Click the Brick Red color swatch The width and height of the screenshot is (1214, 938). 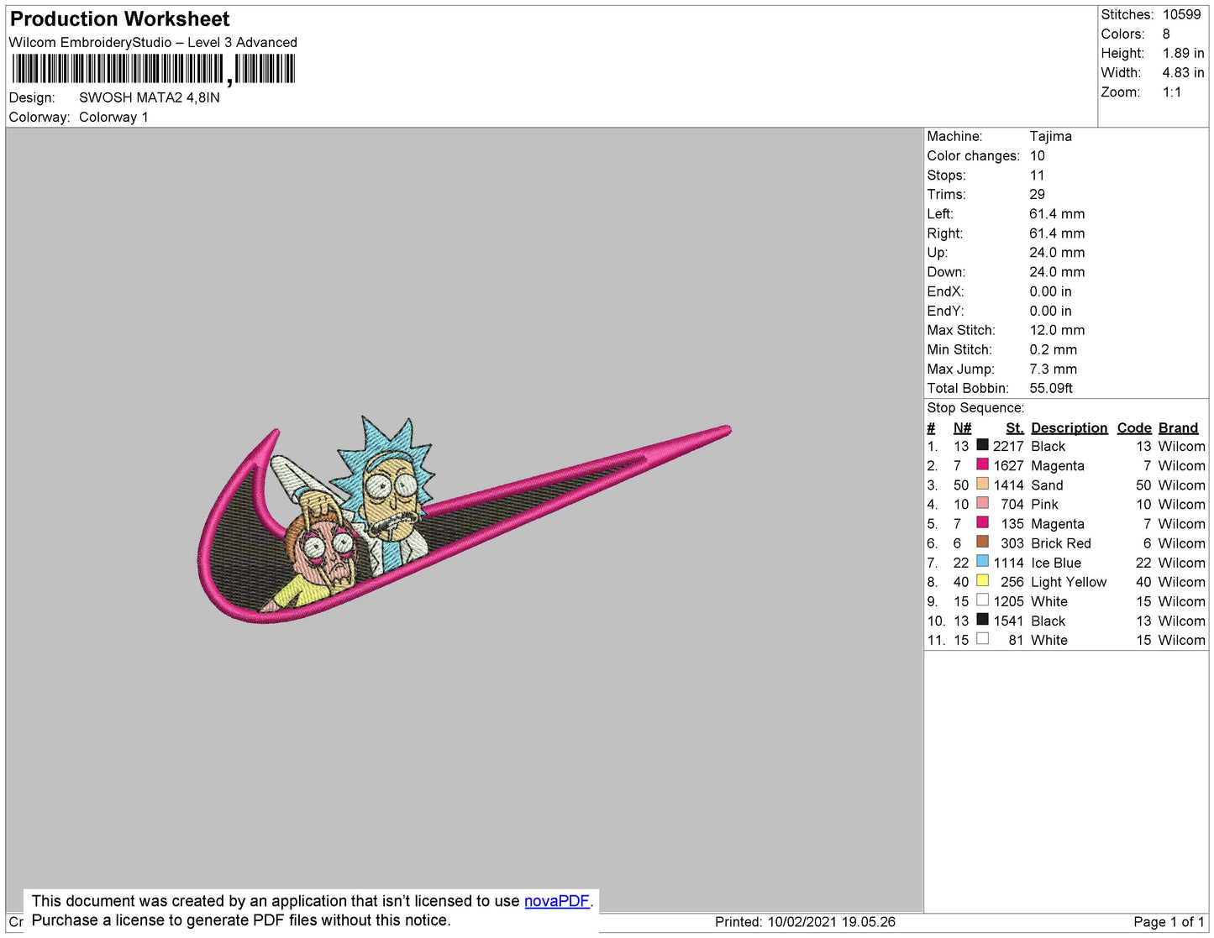982,542
